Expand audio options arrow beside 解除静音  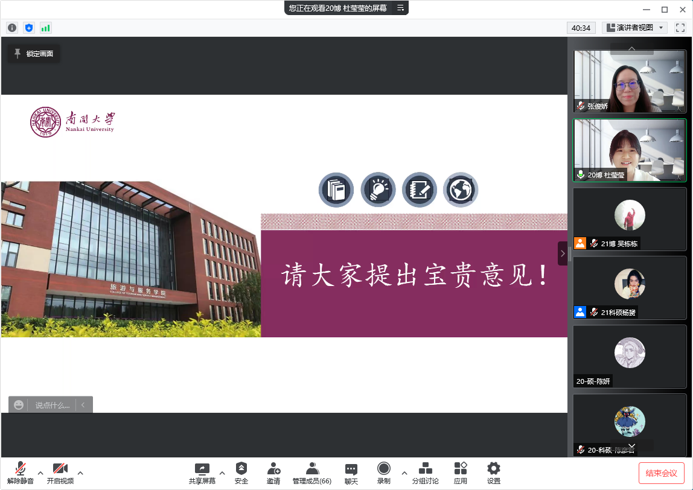[40, 472]
